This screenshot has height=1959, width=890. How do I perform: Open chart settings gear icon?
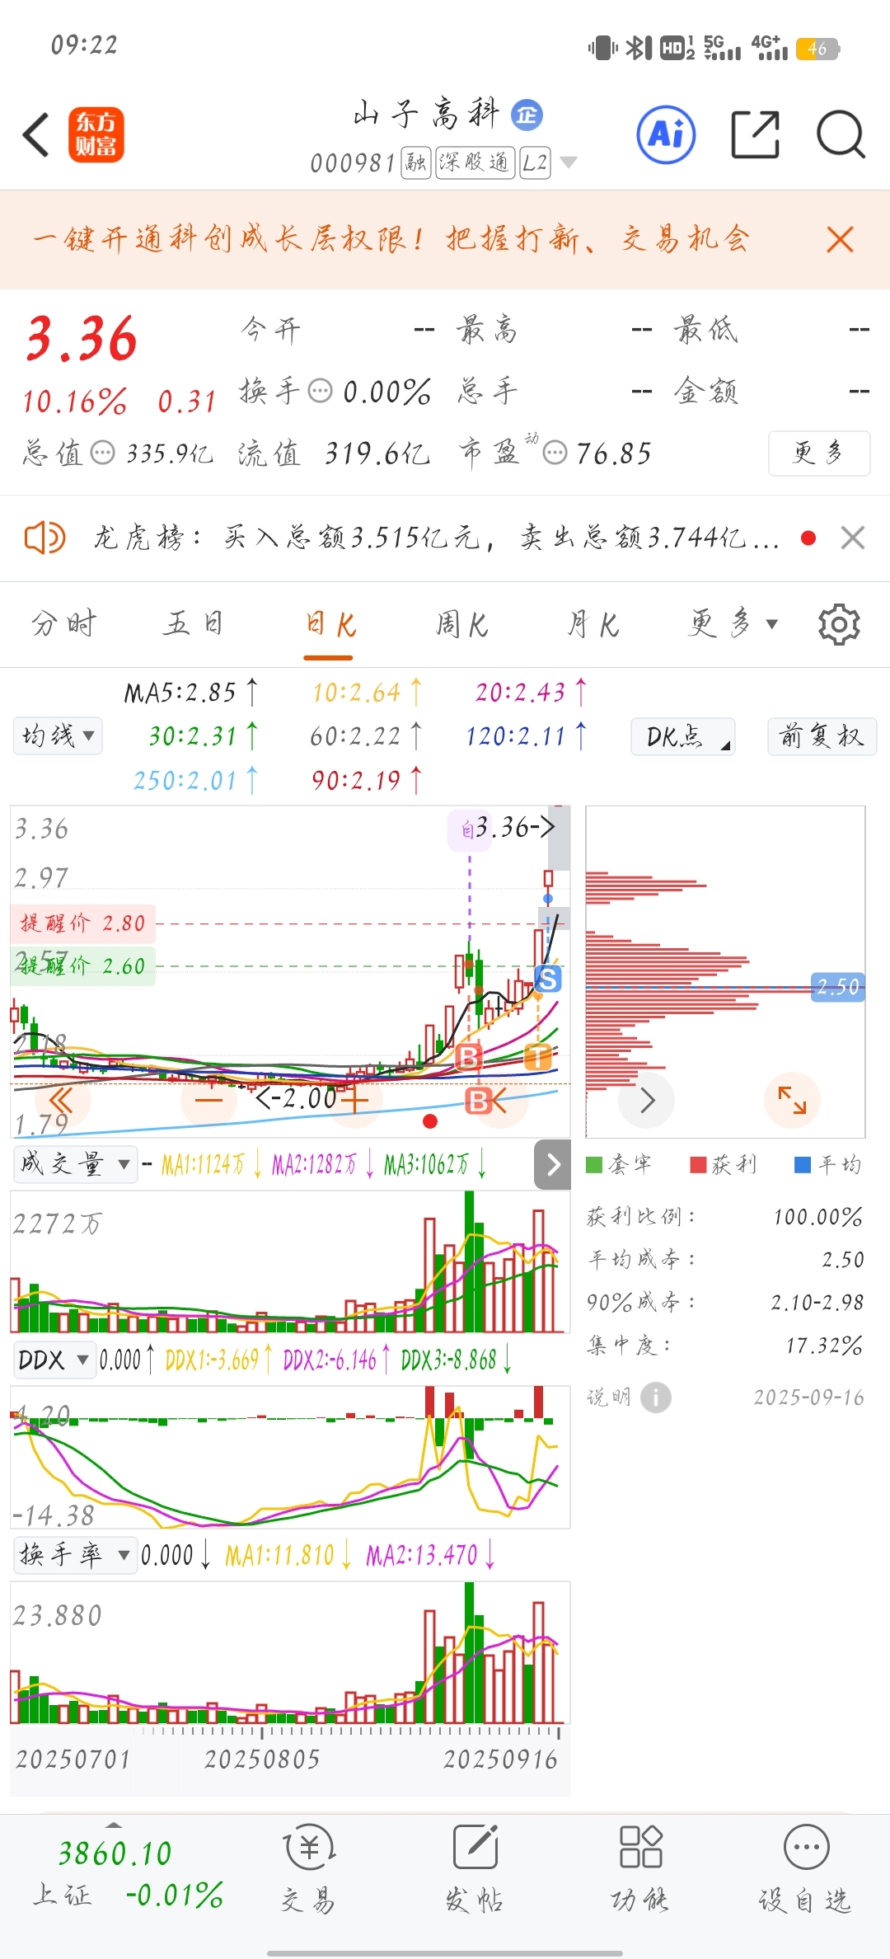pos(839,624)
